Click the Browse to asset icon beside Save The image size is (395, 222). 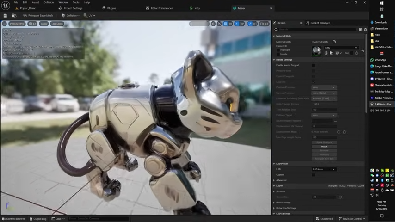point(14,15)
